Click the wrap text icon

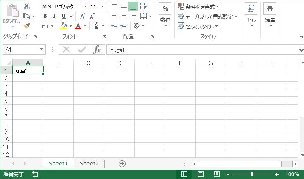[x=143, y=6]
